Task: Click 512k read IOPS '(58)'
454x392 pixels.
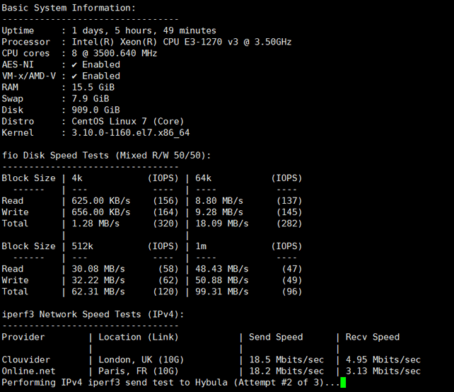Action: (168, 269)
